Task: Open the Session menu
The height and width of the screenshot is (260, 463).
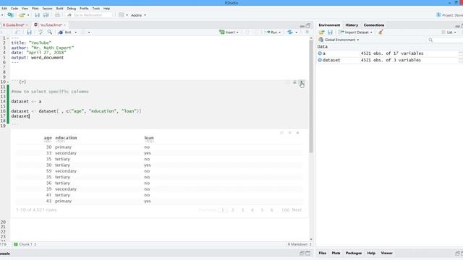Action: coord(47,9)
